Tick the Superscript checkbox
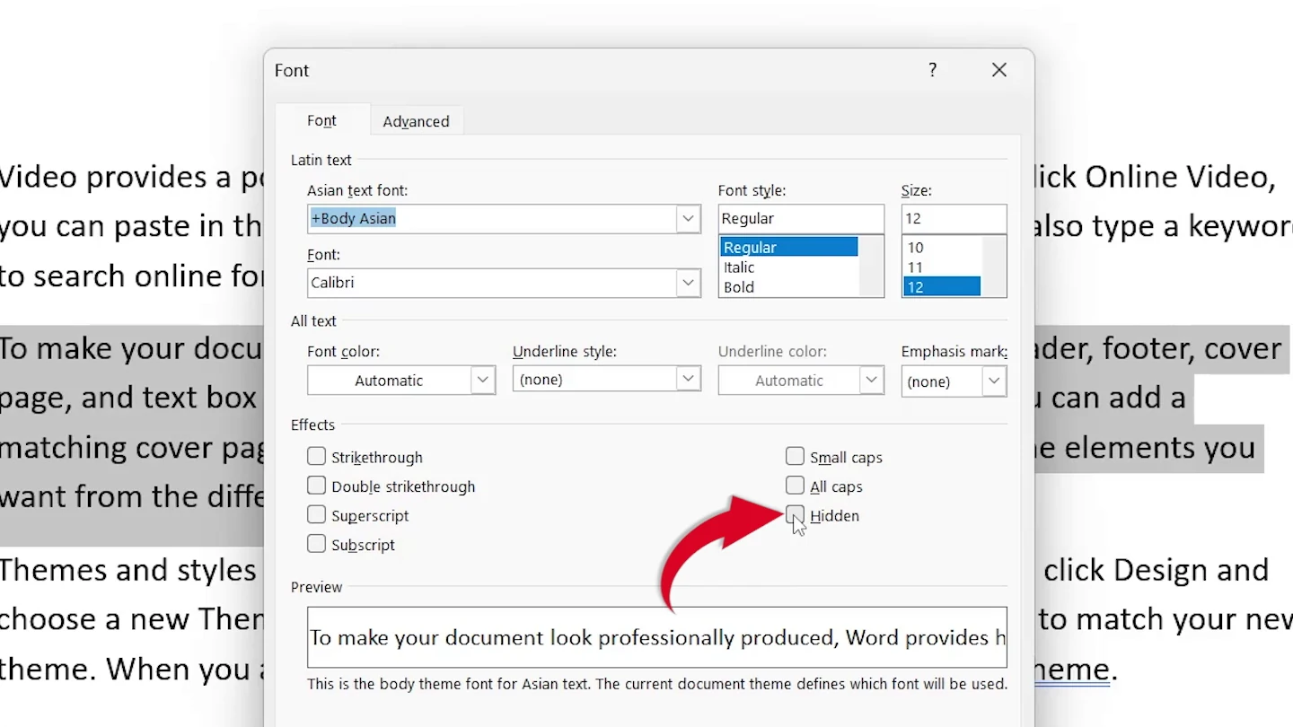The image size is (1293, 727). tap(316, 515)
